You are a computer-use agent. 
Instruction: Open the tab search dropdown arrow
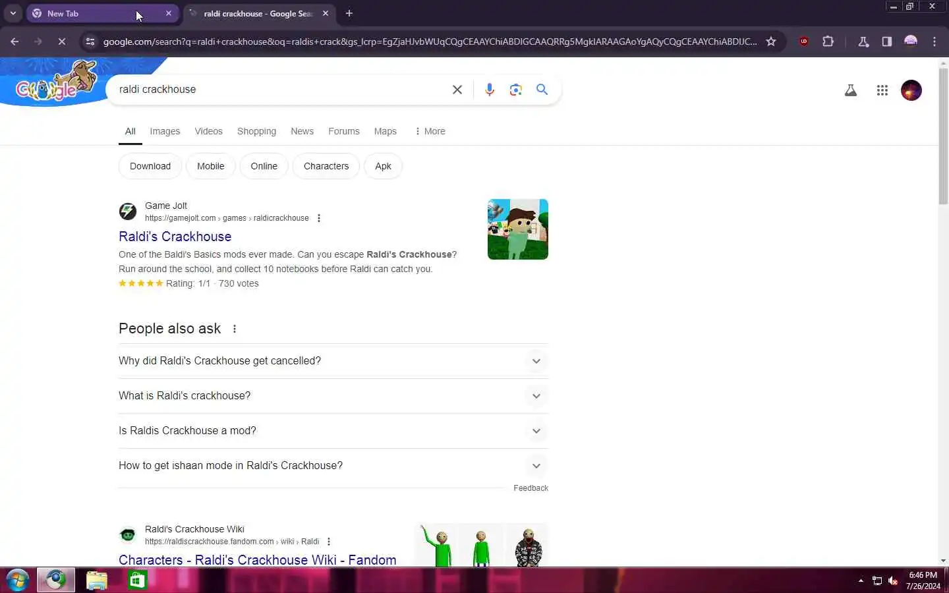click(x=13, y=13)
